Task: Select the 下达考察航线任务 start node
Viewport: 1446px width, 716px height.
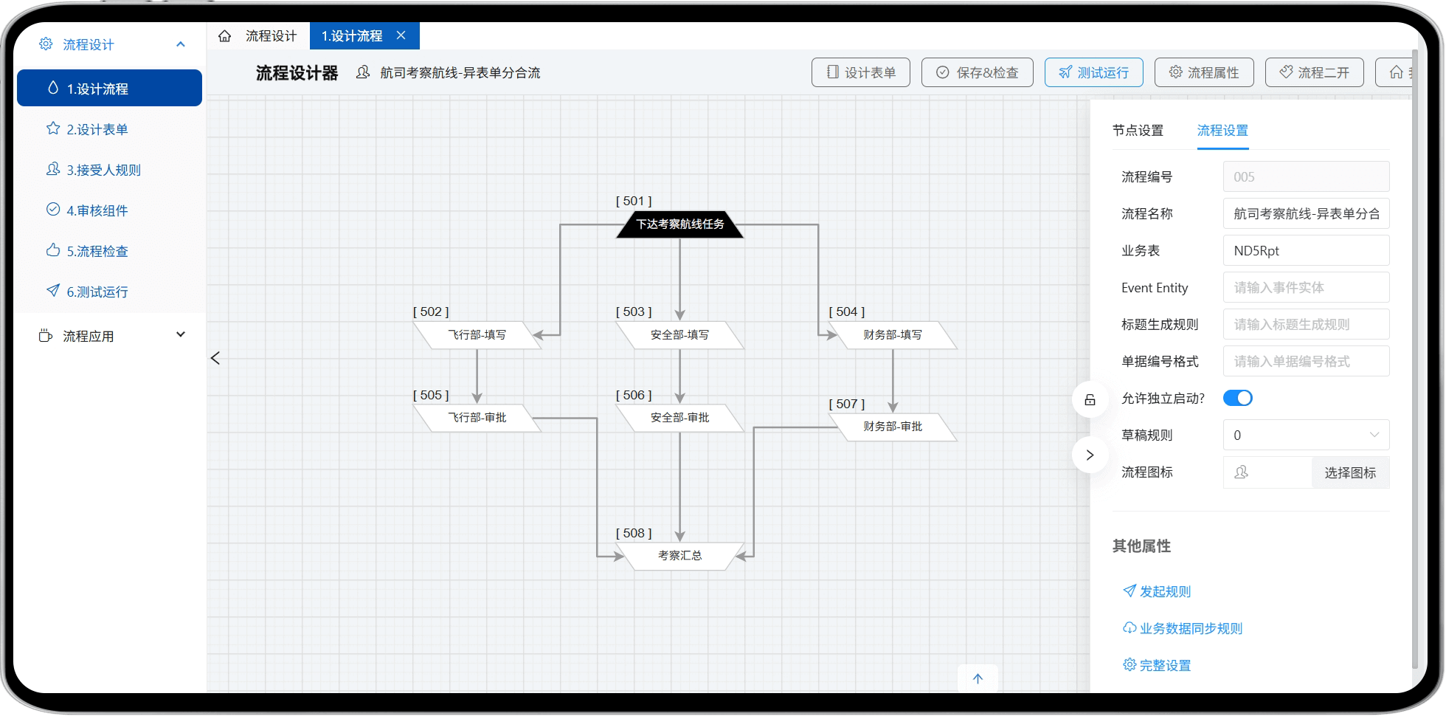Action: click(x=679, y=224)
